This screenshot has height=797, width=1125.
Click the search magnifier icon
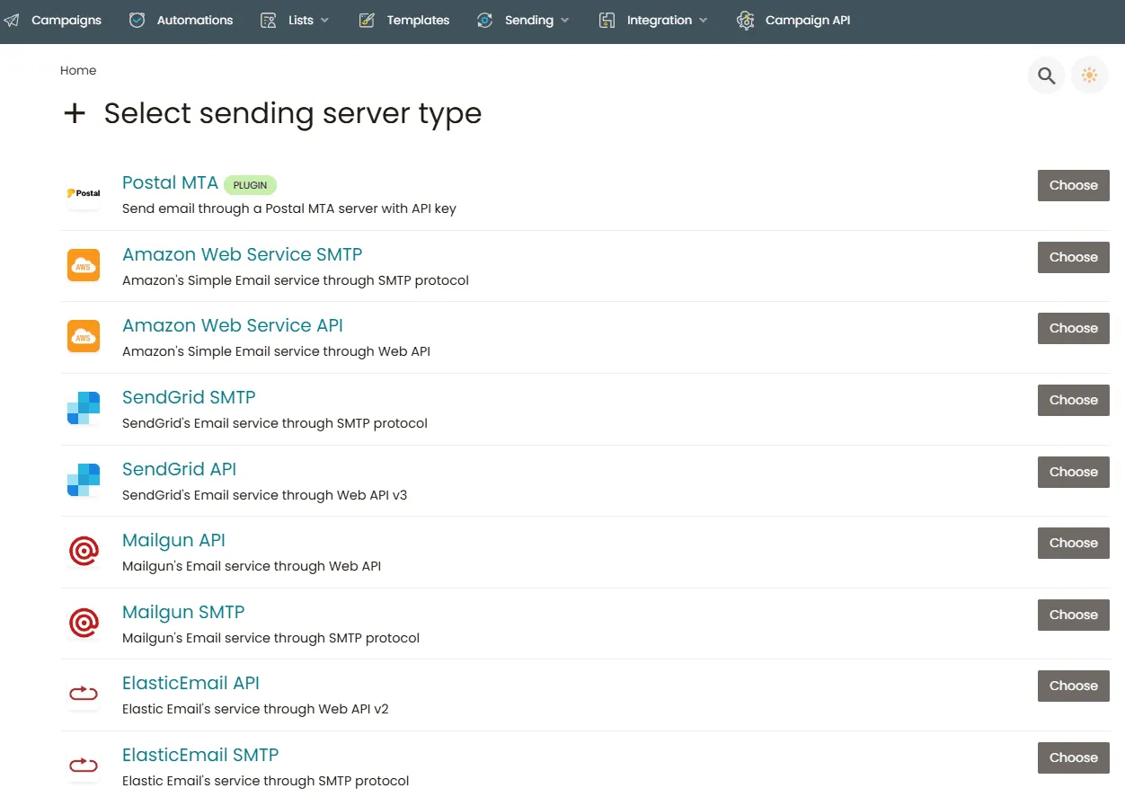click(x=1046, y=75)
